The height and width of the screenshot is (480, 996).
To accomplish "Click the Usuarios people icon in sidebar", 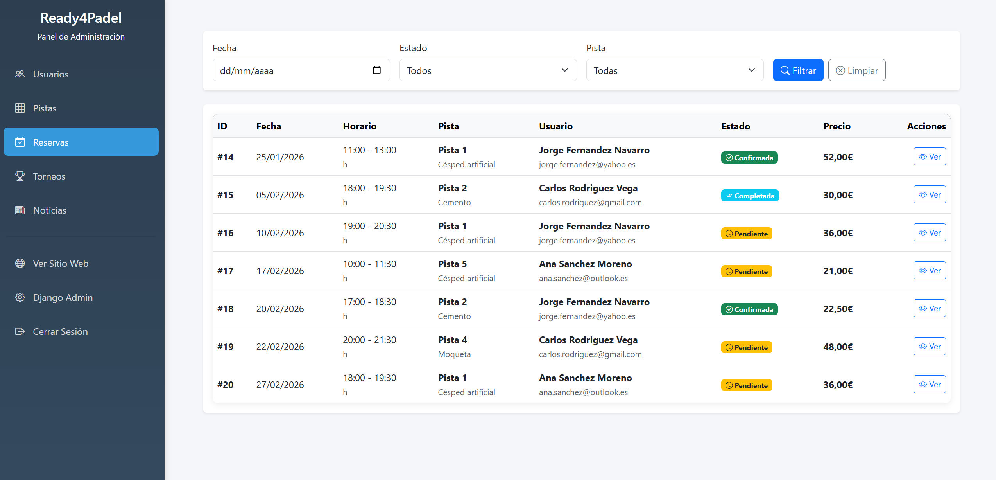I will pos(20,74).
